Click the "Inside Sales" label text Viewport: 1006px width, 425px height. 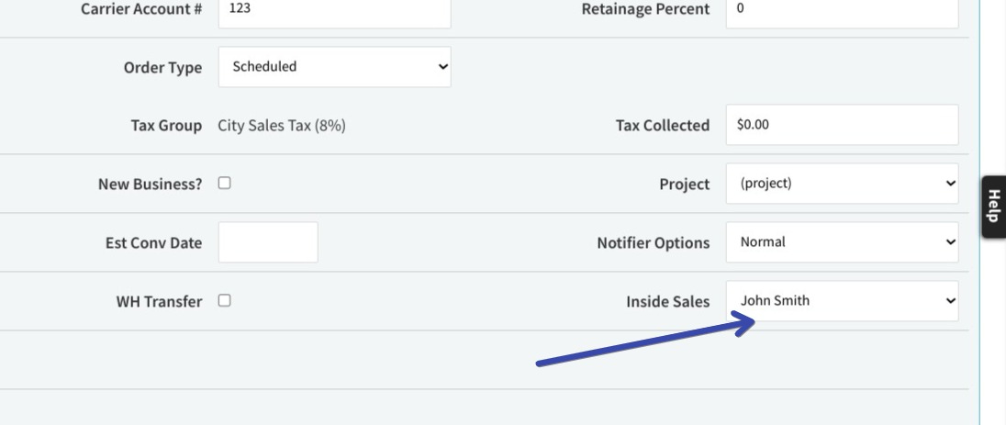click(x=668, y=302)
